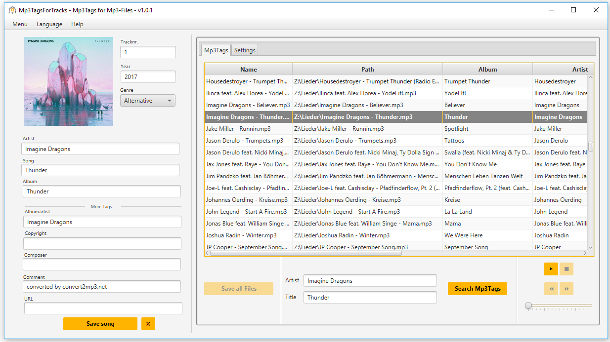Click the Song field showing Thunder
This screenshot has height=342, width=610.
(x=100, y=170)
